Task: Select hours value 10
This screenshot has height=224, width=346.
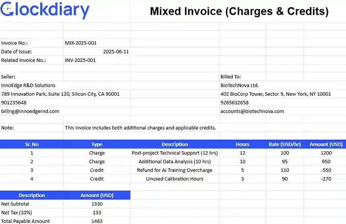Action: tap(242, 161)
